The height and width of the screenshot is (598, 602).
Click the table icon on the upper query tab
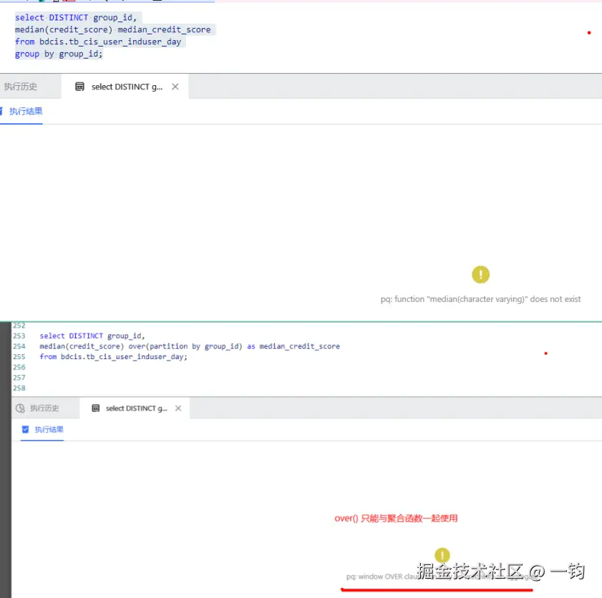coord(79,87)
